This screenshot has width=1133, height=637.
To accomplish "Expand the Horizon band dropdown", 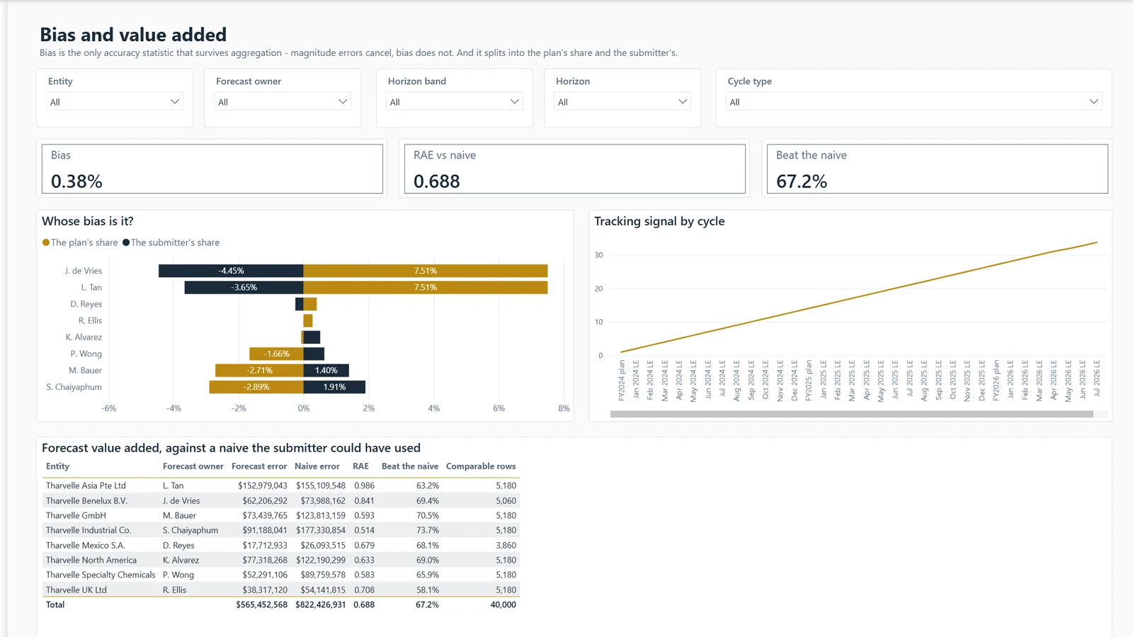I will tap(454, 102).
